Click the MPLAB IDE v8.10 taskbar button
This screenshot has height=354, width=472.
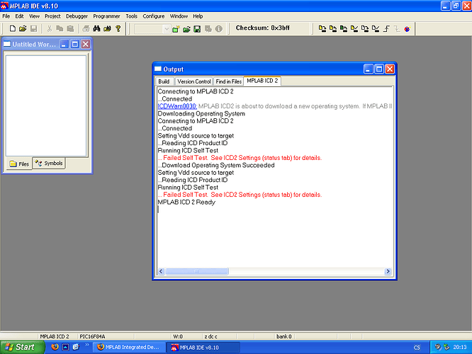(x=204, y=348)
